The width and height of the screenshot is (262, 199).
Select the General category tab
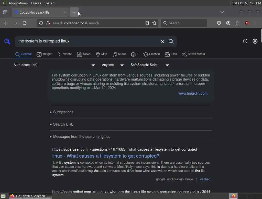(x=23, y=54)
